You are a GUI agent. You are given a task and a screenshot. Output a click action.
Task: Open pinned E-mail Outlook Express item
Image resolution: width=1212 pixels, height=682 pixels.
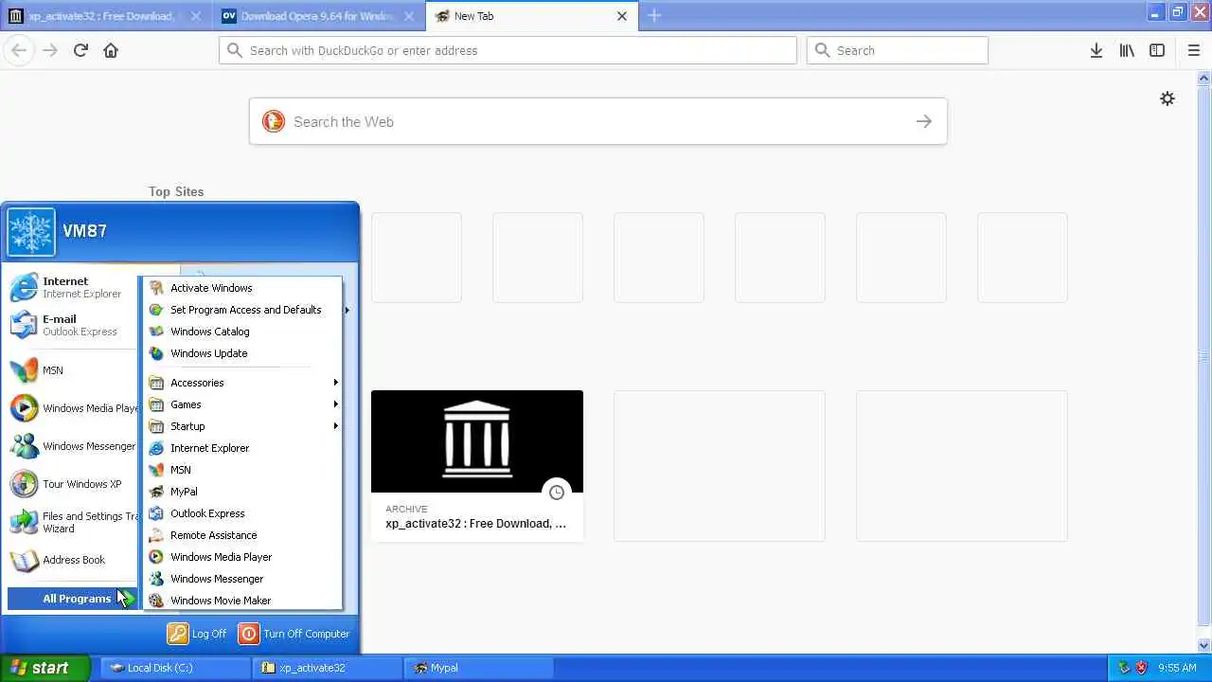[73, 325]
